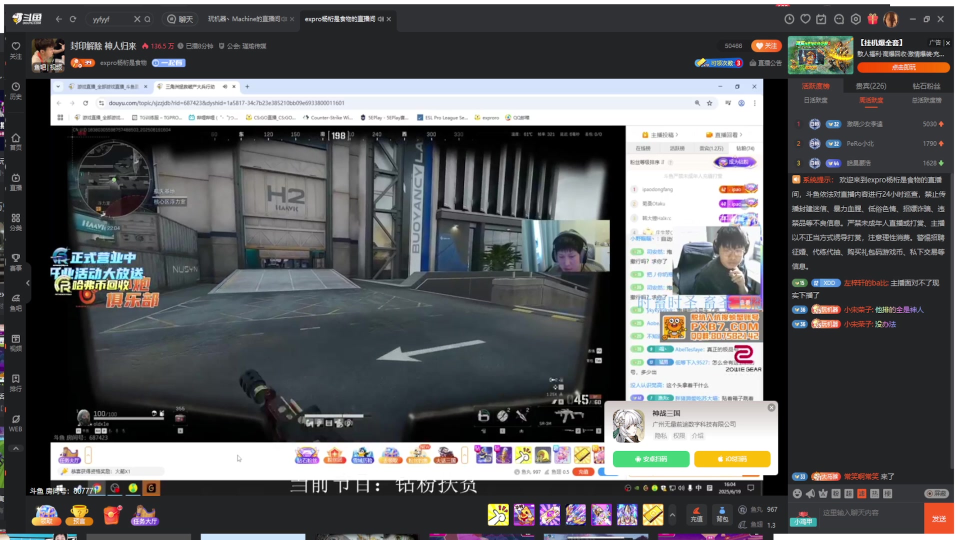Toggle the 屏蔽 block switch
The image size is (960, 540).
936,494
